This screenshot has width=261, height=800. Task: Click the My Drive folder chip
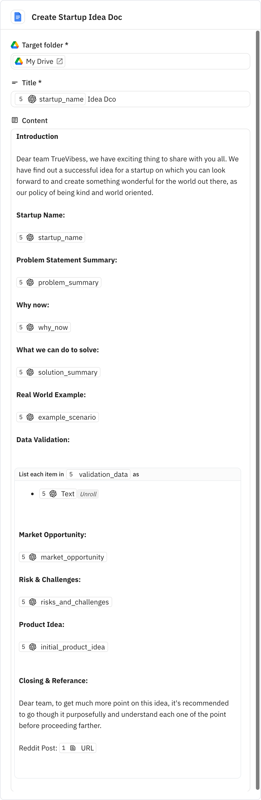[39, 61]
